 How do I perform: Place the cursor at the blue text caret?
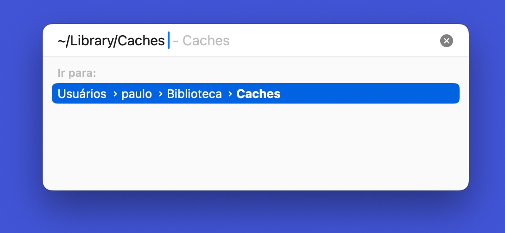tap(169, 41)
